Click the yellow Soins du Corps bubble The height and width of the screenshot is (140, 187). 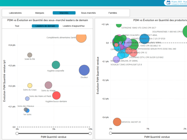pyautogui.click(x=30, y=86)
